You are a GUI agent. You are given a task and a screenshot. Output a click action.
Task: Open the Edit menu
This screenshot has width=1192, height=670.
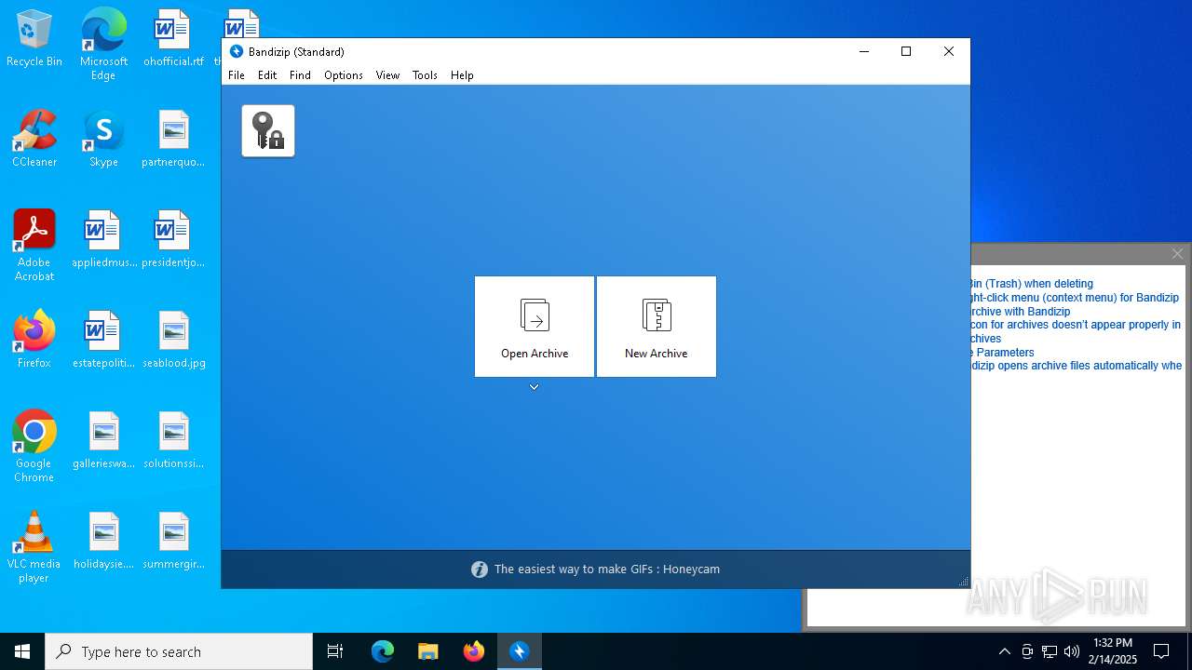(x=267, y=75)
